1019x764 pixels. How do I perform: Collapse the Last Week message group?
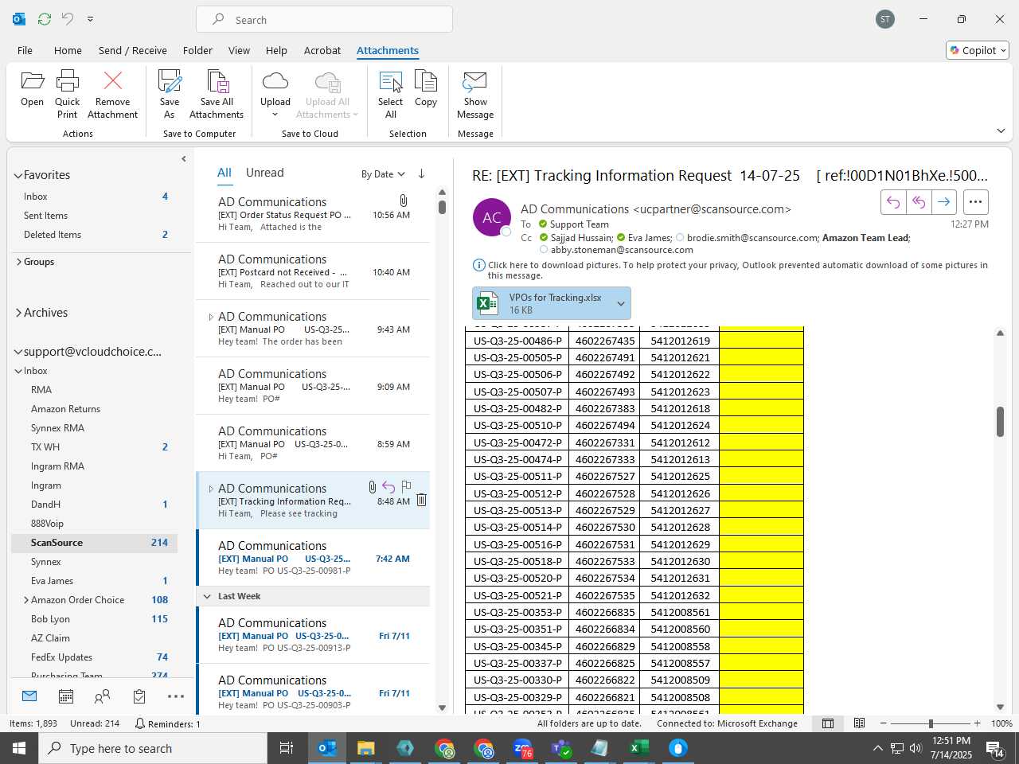coord(207,596)
